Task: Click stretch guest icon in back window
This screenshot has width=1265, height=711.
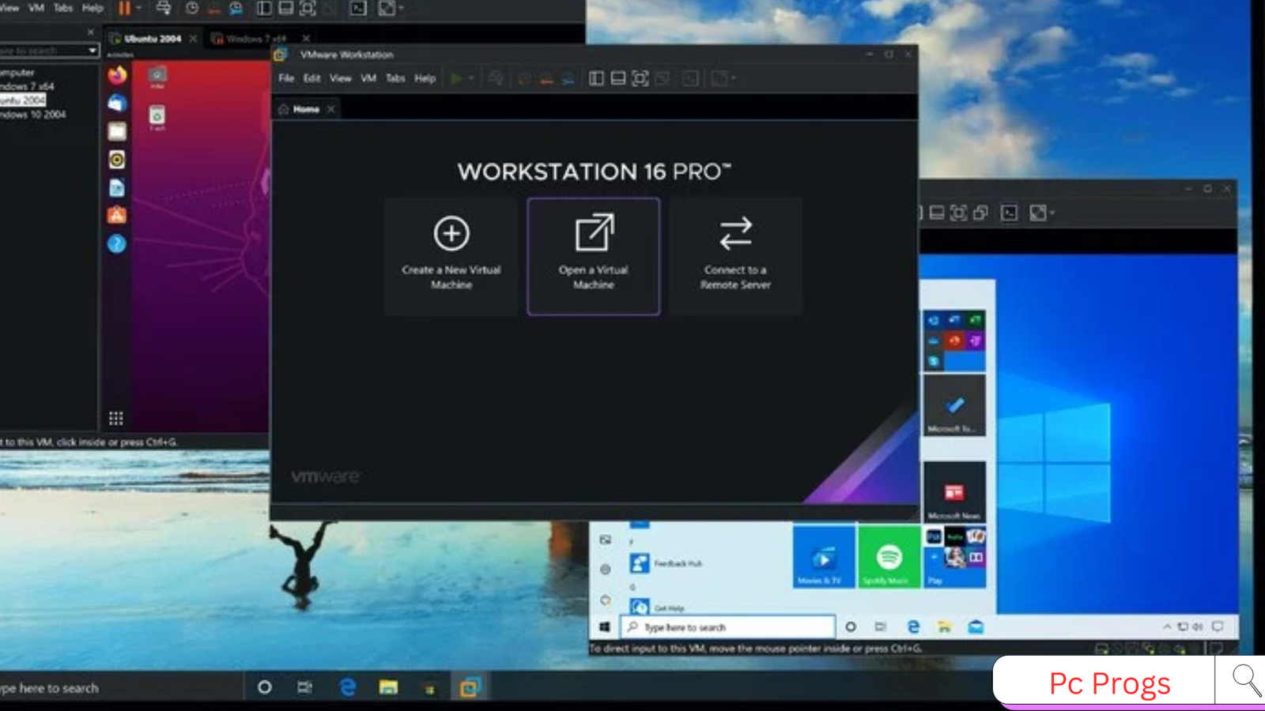Action: (387, 8)
